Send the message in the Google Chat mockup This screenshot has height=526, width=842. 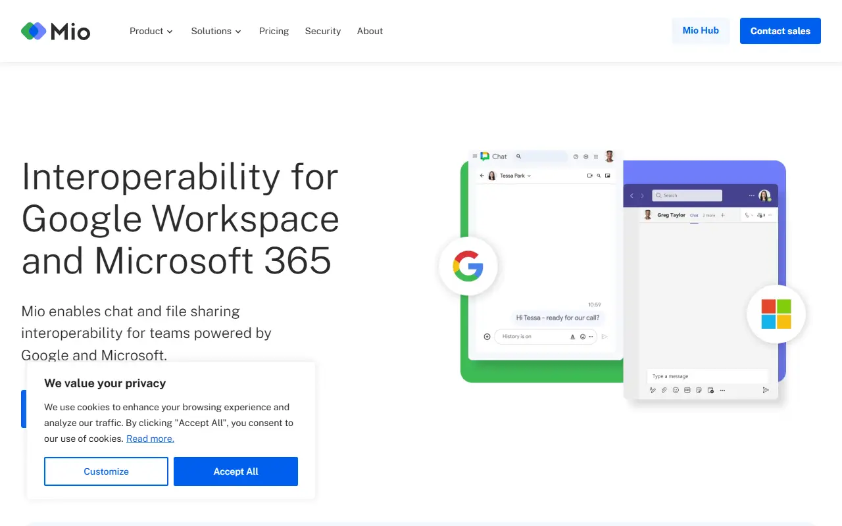(x=605, y=337)
